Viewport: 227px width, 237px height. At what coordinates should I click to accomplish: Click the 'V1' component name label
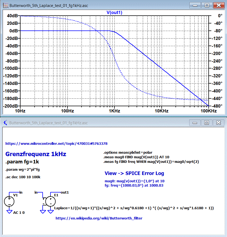click(15, 195)
